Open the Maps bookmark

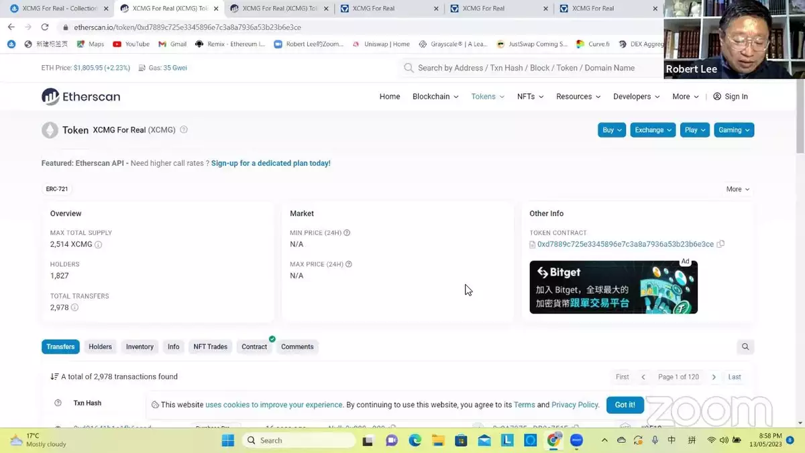(x=91, y=44)
